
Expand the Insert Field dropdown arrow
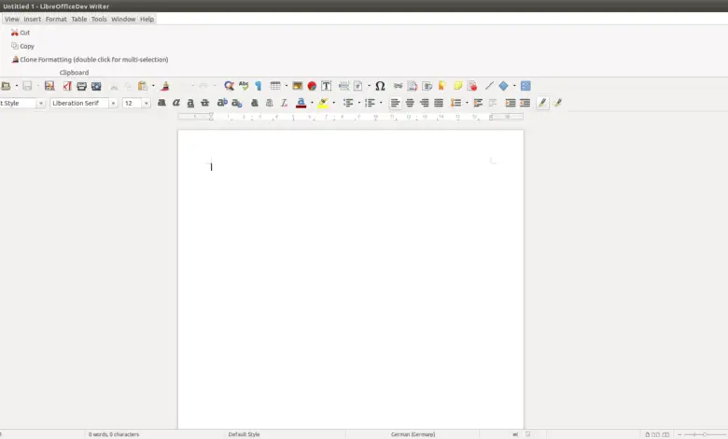[x=369, y=86]
